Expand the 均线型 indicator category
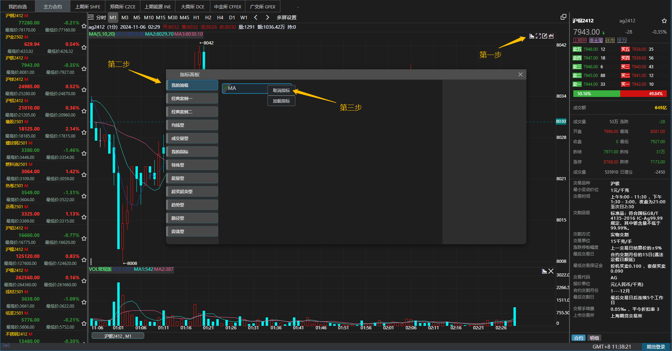This screenshot has width=672, height=351. point(192,125)
